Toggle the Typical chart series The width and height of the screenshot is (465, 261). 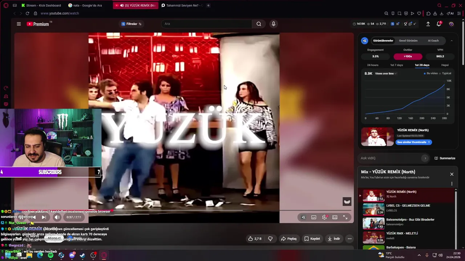445,73
